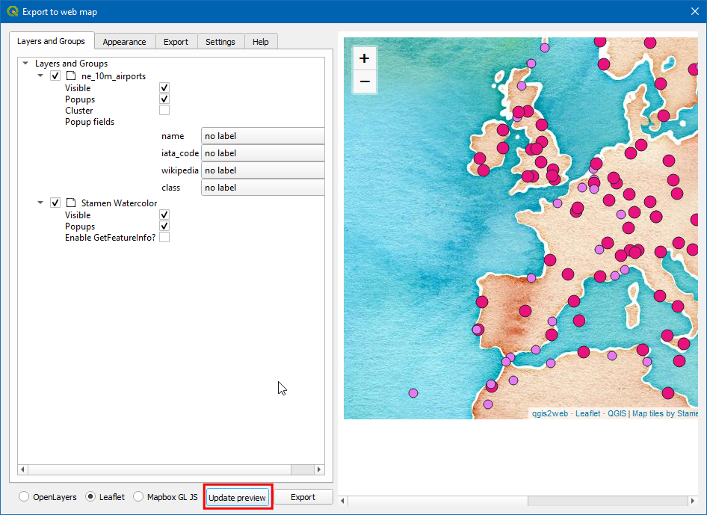Viewport: 707px width, 515px height.
Task: Uncheck the ne_10m_airports layer checkbox
Action: (55, 76)
